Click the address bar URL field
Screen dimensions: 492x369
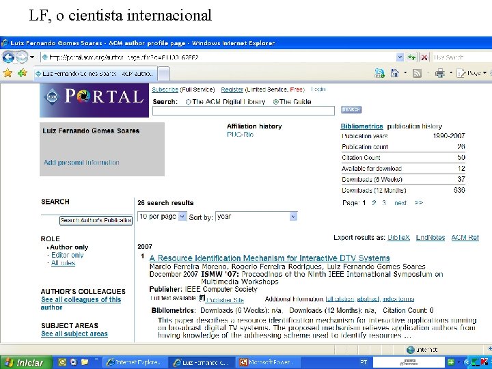[218, 57]
